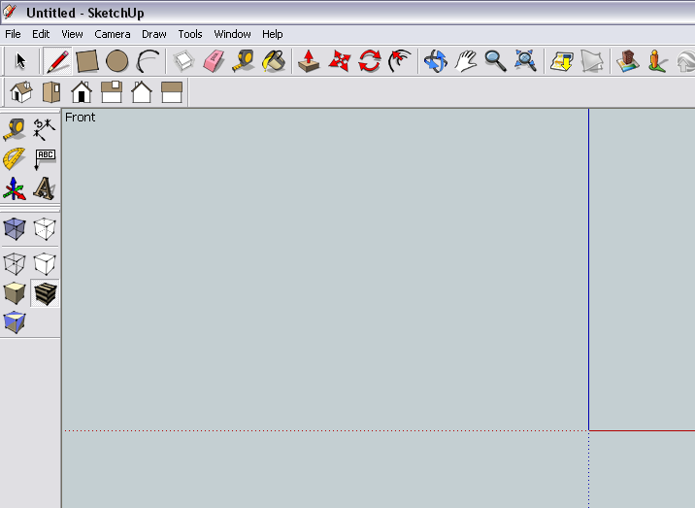The height and width of the screenshot is (508, 695).
Task: Select the Dimension tool
Action: pos(45,129)
